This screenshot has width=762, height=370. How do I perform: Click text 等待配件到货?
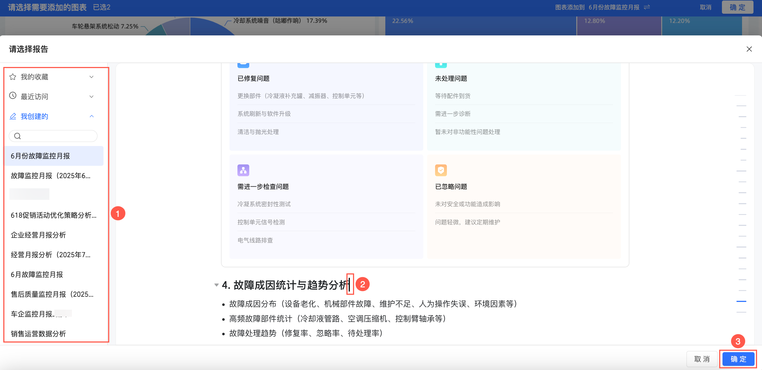point(453,96)
